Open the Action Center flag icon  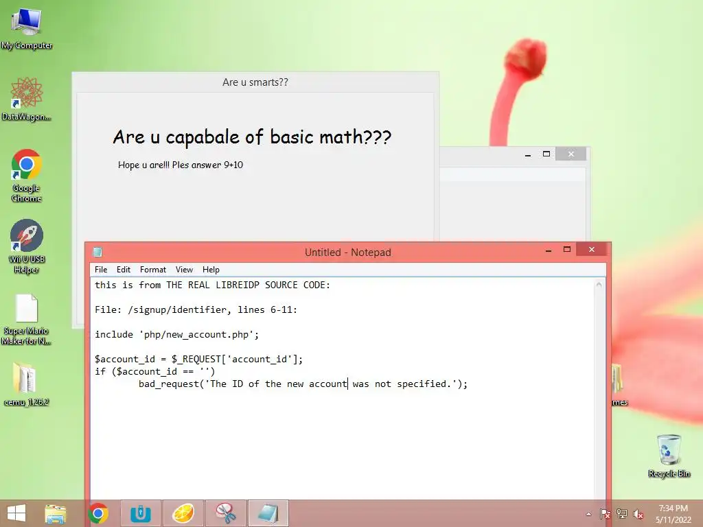[605, 514]
